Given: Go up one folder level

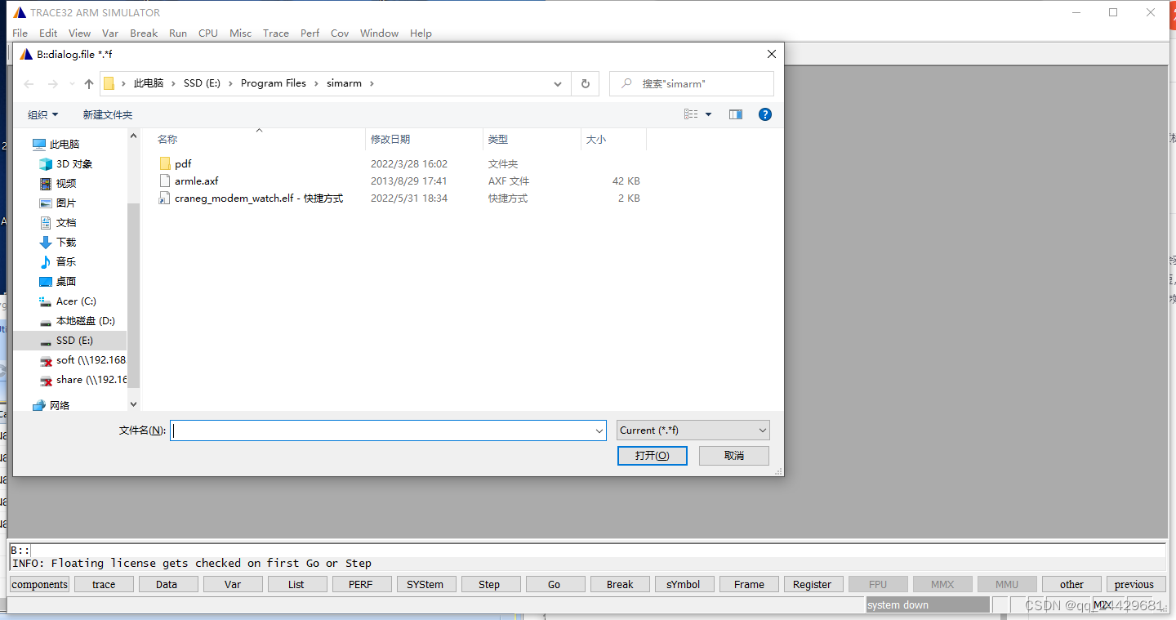Looking at the screenshot, I should (89, 84).
